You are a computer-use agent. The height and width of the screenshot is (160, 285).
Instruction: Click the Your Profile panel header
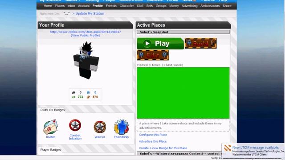pos(85,25)
